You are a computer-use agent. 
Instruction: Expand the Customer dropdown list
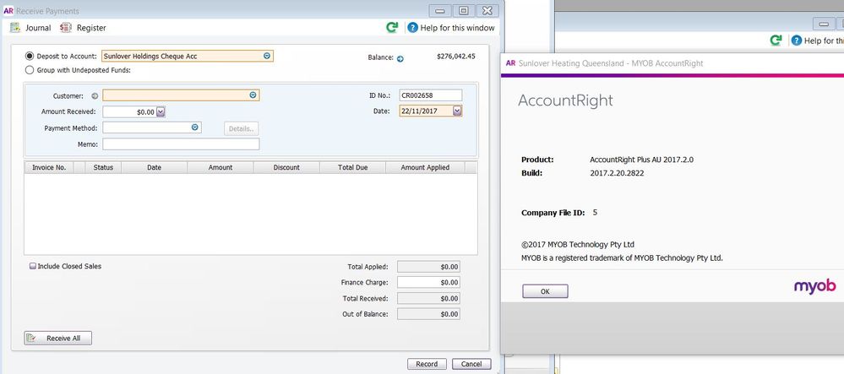coord(253,95)
